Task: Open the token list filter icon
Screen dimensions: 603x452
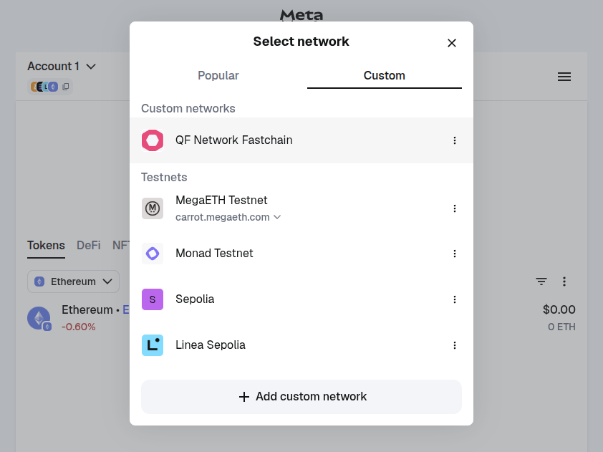Action: [541, 282]
